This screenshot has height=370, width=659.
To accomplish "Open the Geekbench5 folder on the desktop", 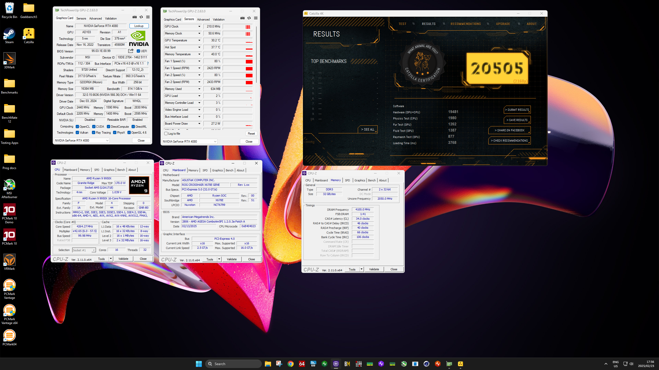I will click(x=29, y=10).
